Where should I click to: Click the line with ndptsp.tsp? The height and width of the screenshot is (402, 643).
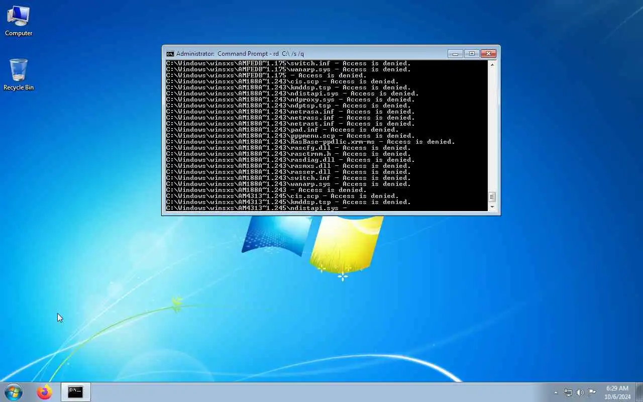288,106
